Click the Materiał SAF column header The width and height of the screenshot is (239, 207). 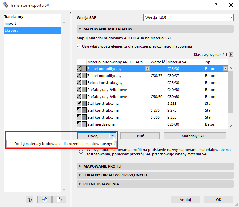tap(185, 62)
